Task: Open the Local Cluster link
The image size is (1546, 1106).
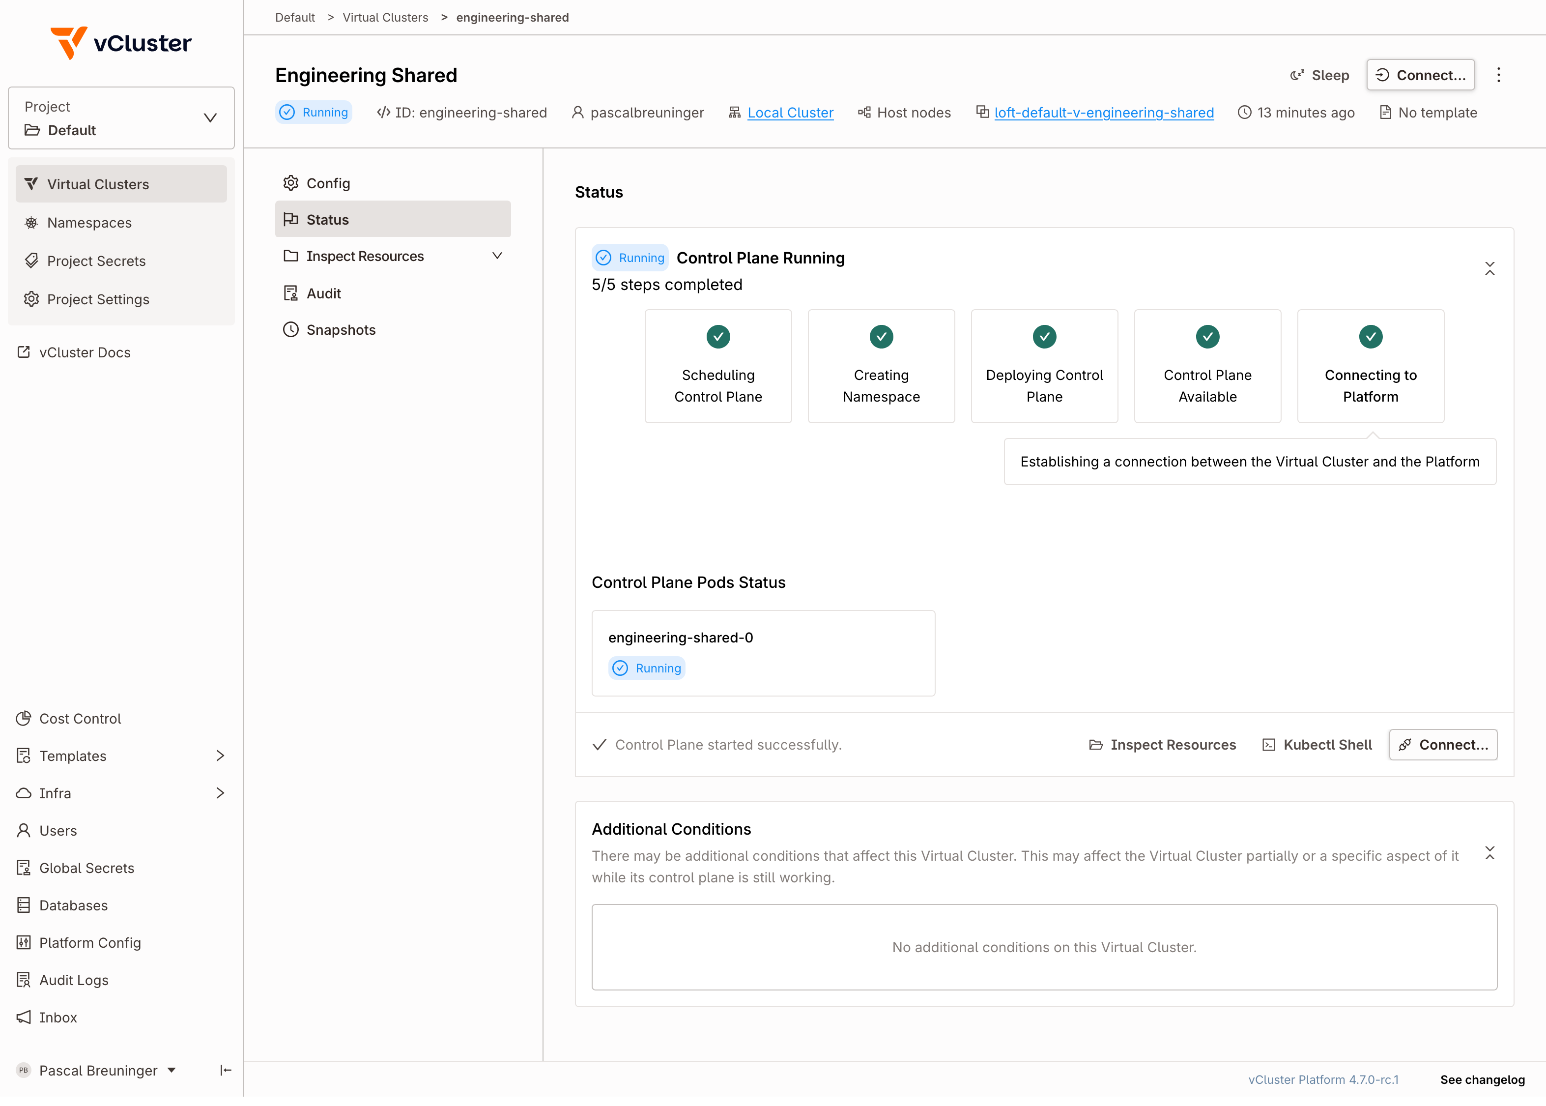Action: tap(790, 113)
